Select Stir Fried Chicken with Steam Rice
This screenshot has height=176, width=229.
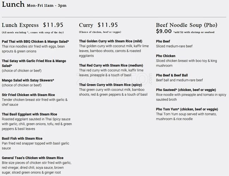point(28,95)
